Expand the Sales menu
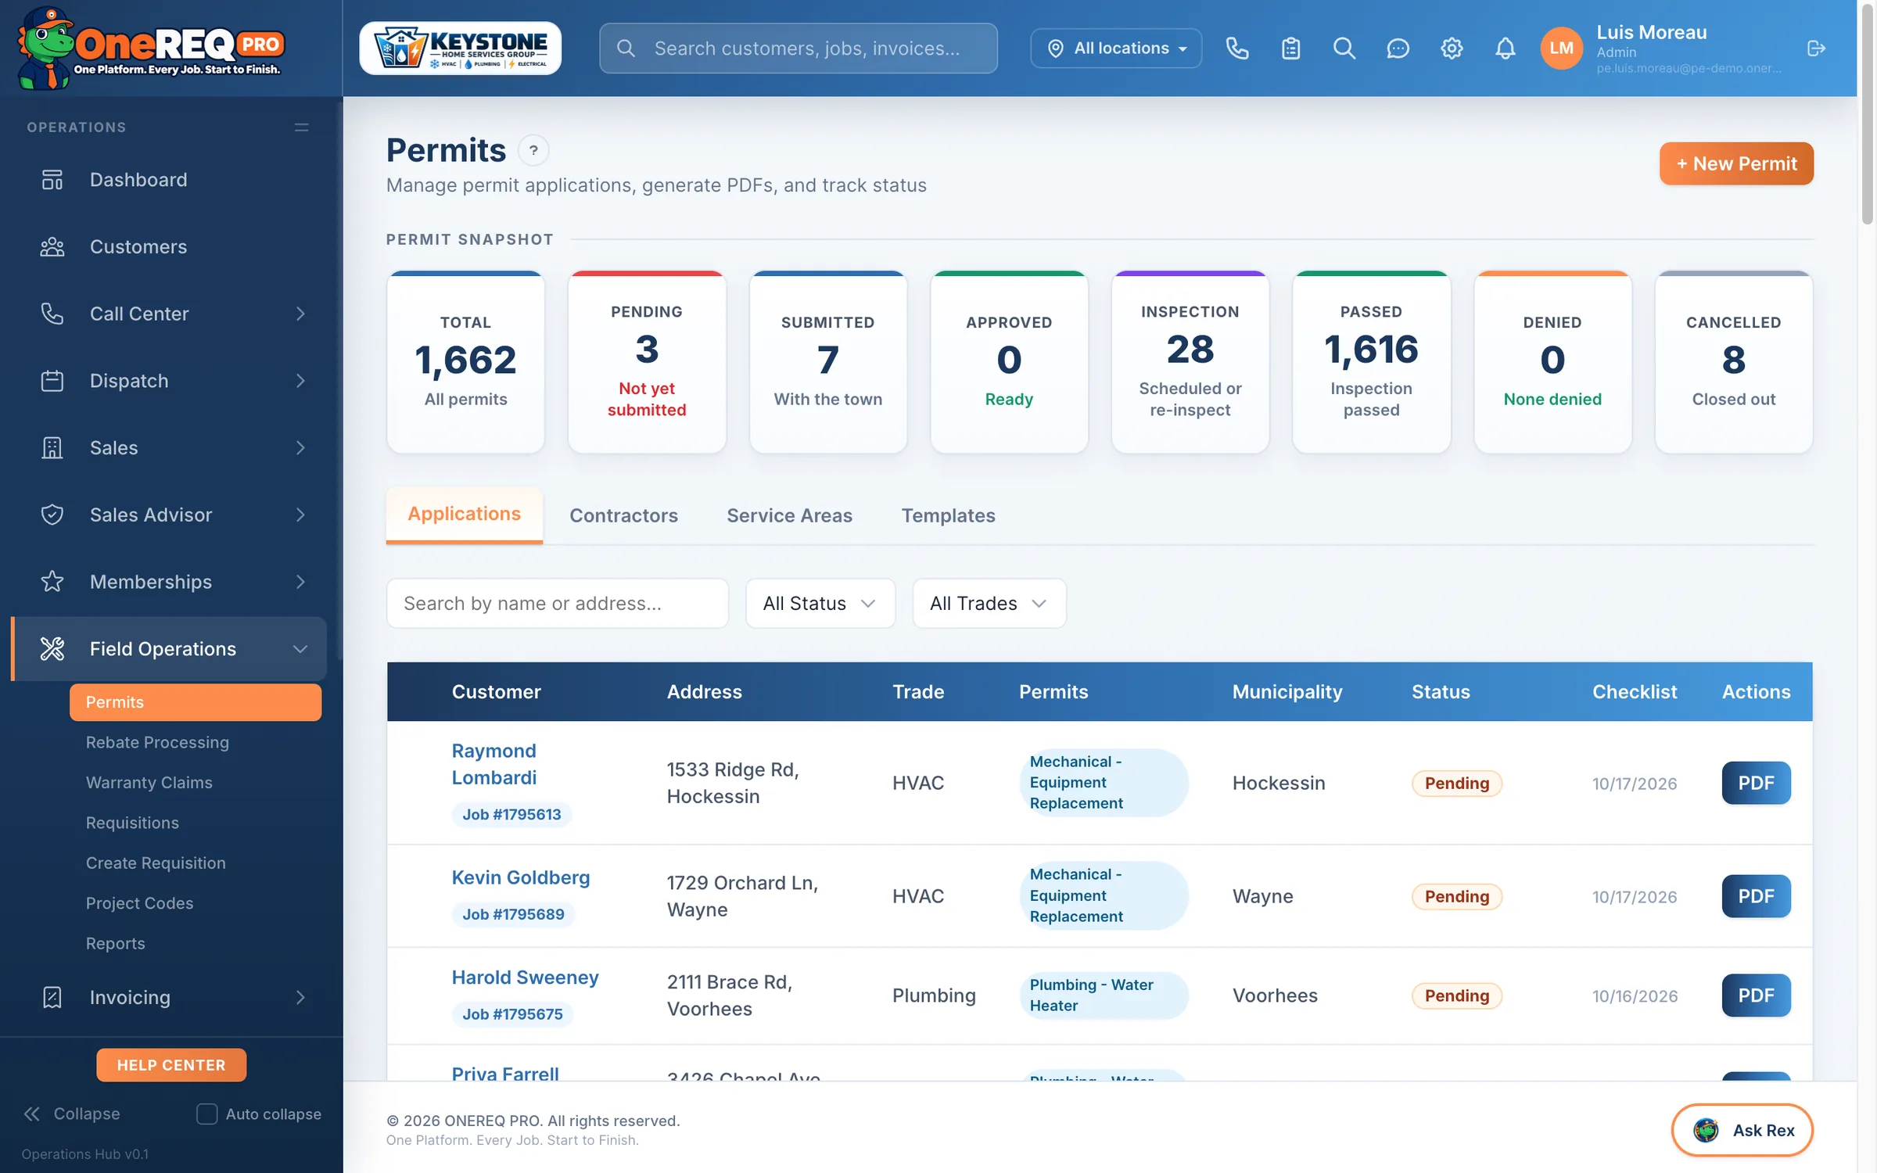1877x1173 pixels. coord(169,448)
